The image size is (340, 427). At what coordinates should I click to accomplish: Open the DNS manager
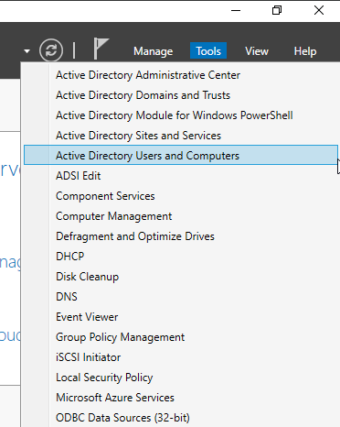click(x=67, y=297)
